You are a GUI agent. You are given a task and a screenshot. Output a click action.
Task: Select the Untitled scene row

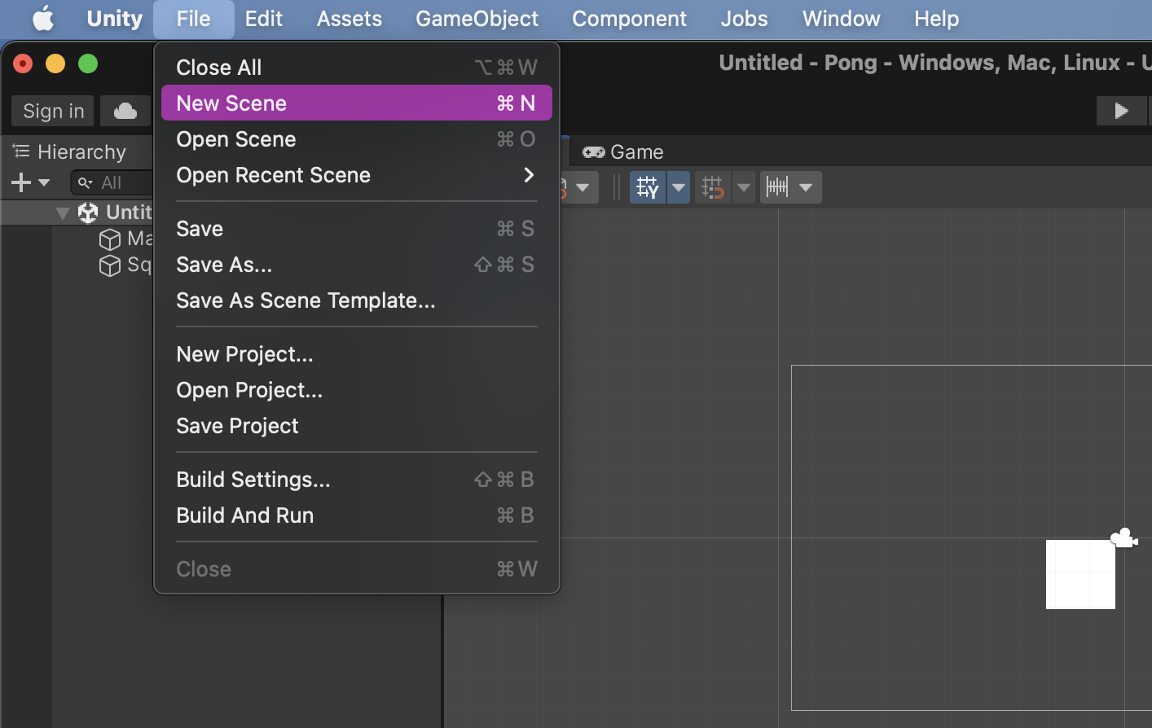[77, 213]
